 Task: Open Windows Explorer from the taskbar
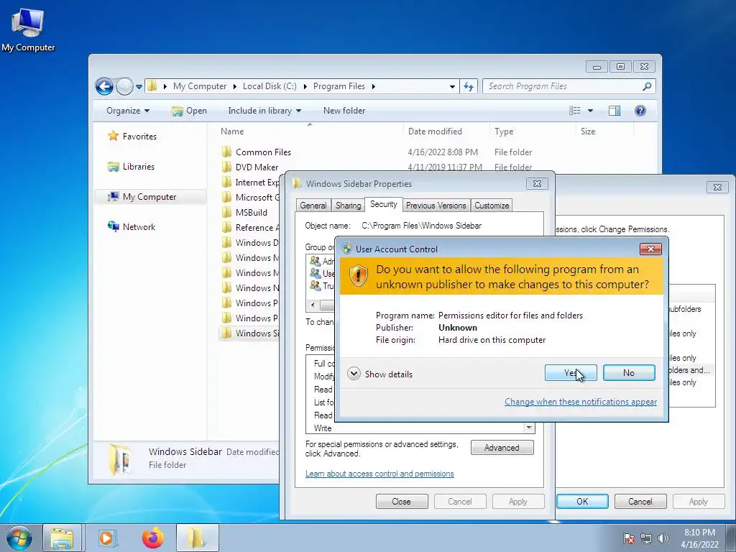[62, 538]
